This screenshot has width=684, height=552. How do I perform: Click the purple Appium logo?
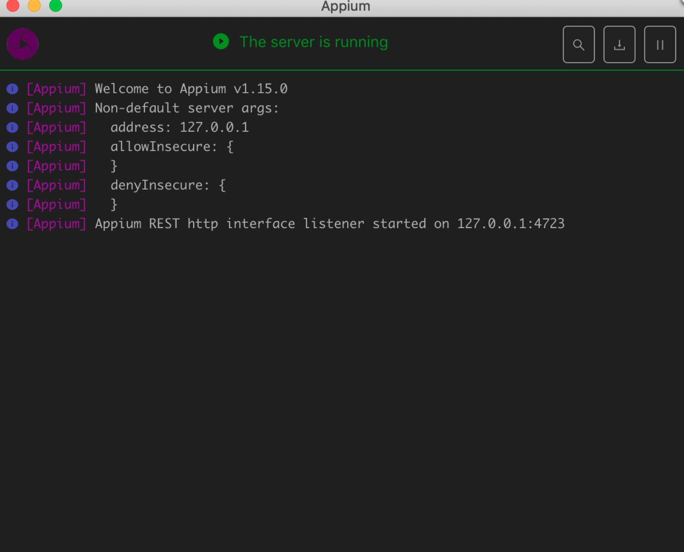(23, 44)
